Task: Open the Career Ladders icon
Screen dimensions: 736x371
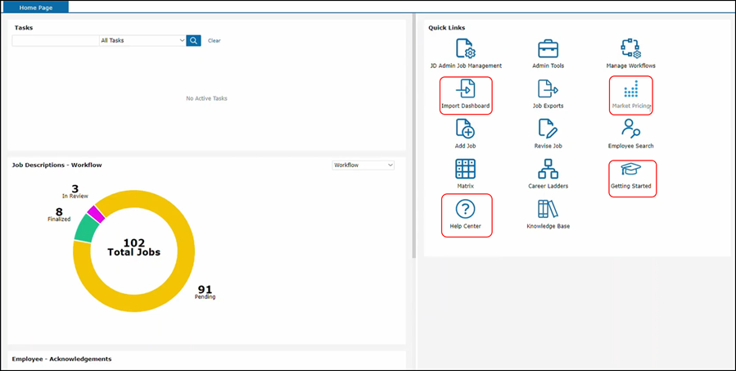Action: coord(548,170)
